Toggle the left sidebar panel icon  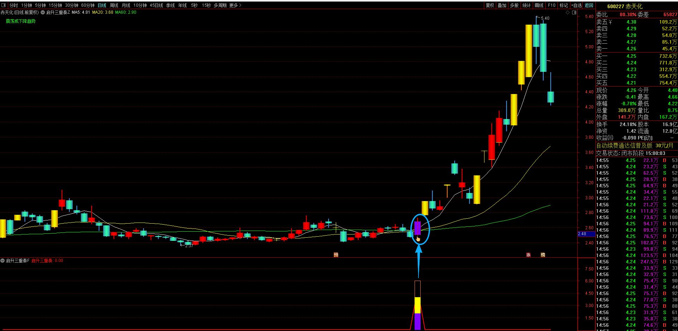coord(4,5)
